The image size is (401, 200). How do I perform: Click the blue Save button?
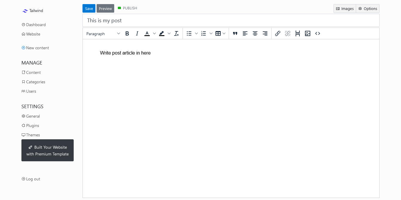point(89,9)
